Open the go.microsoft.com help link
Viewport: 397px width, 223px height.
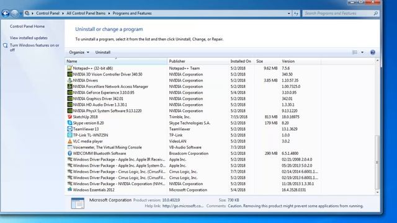pyautogui.click(x=183, y=206)
